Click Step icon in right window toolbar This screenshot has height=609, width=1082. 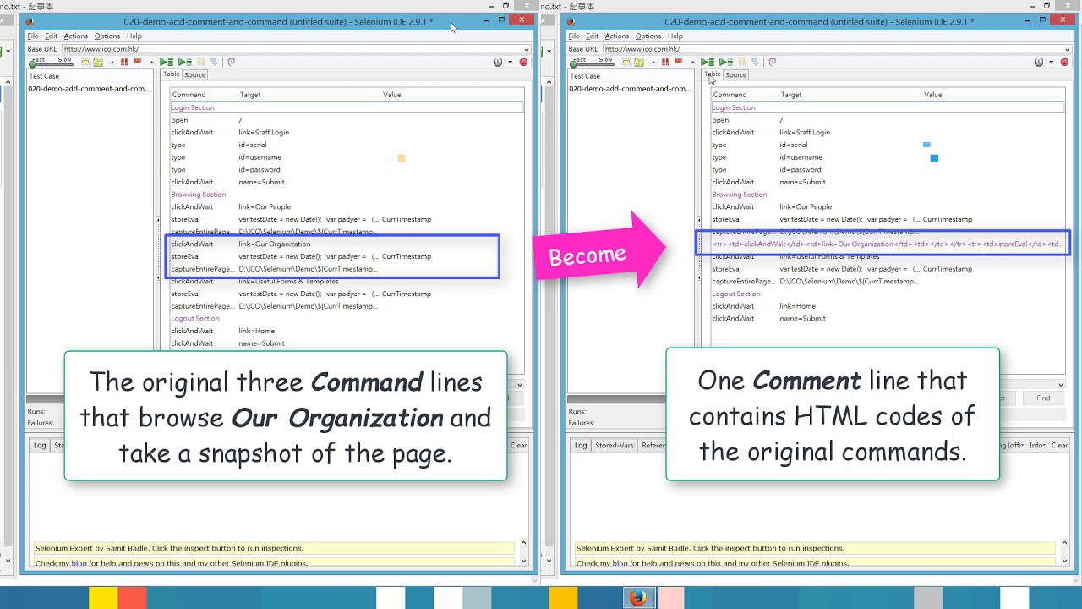coord(755,62)
